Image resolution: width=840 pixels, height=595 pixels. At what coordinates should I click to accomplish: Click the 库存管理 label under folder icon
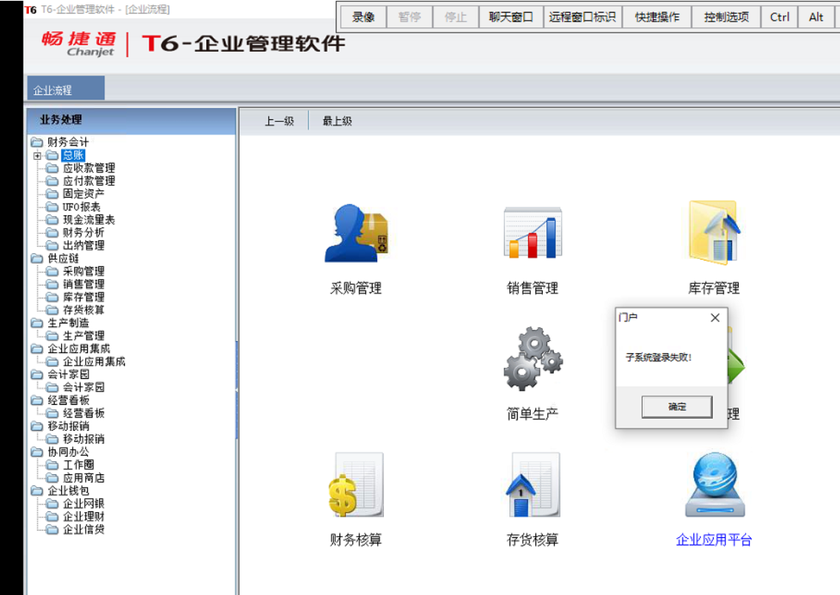pos(714,289)
